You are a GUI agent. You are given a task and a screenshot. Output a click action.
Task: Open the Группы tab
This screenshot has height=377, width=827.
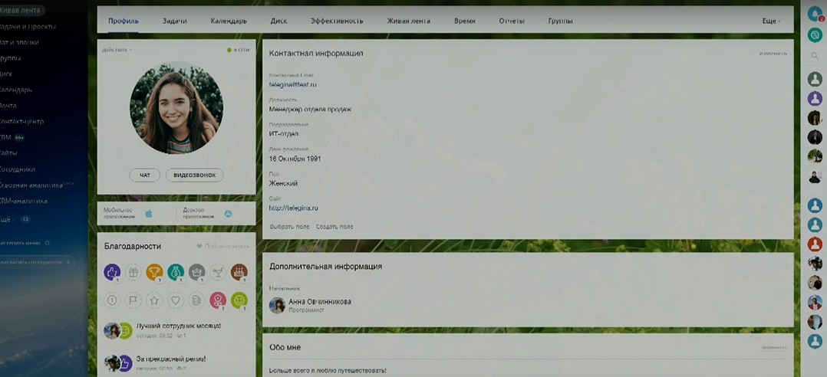(x=560, y=21)
